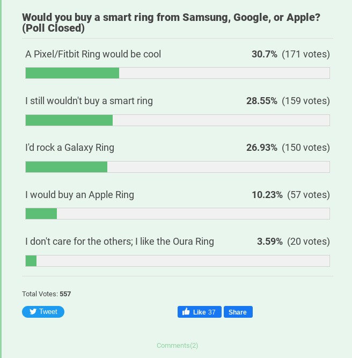Screen dimensions: 352x358
Task: Click the 30.7% (171 votes) result
Action: [291, 54]
